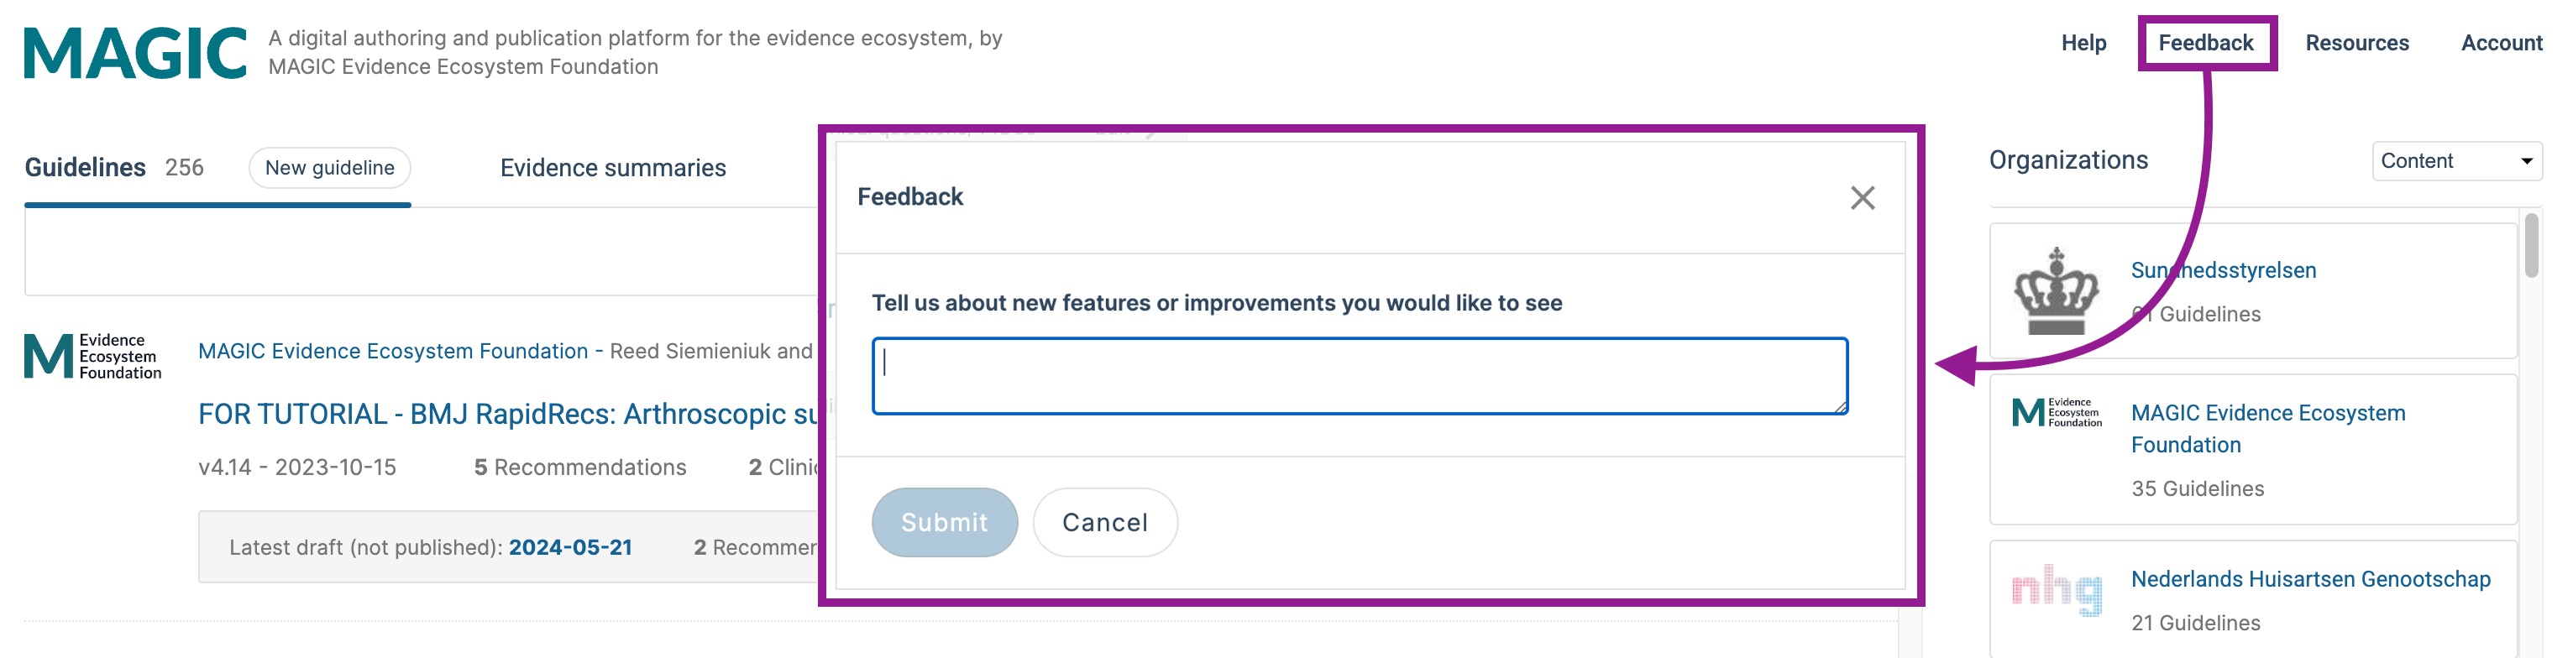The width and height of the screenshot is (2573, 658).
Task: Switch to the Guidelines tab
Action: [85, 167]
